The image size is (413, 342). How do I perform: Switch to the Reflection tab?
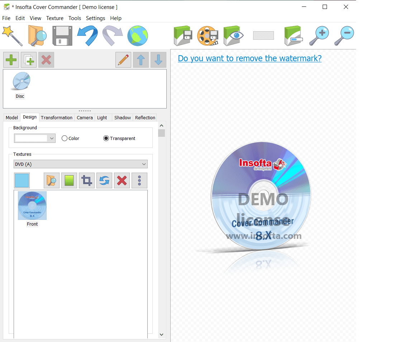[x=145, y=117]
